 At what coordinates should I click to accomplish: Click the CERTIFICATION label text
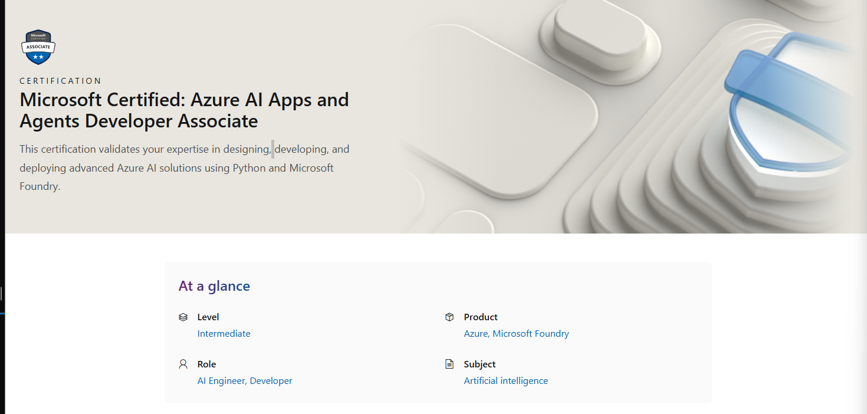pos(61,81)
